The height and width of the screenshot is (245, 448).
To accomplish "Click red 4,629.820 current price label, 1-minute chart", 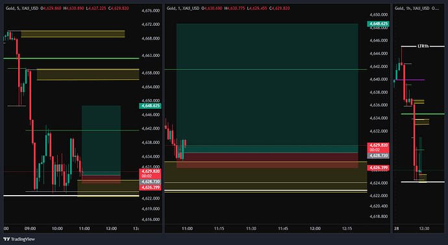I will tap(379, 145).
